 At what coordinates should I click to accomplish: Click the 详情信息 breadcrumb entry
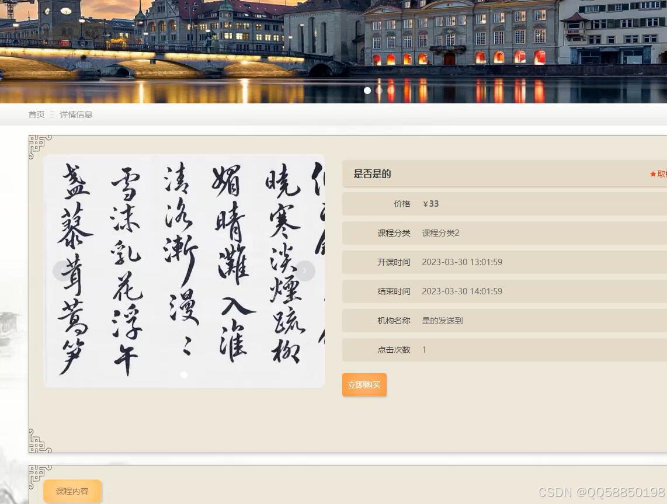tap(75, 114)
